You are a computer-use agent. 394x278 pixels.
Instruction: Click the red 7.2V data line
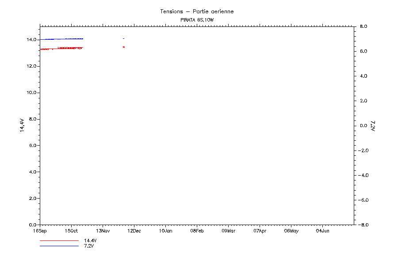tap(66, 48)
